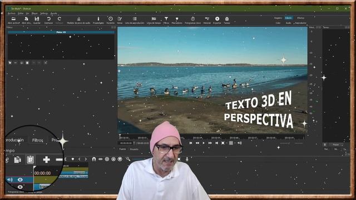Open the Reciente panel
Image resolution: width=356 pixels, height=200 pixels.
111,20
